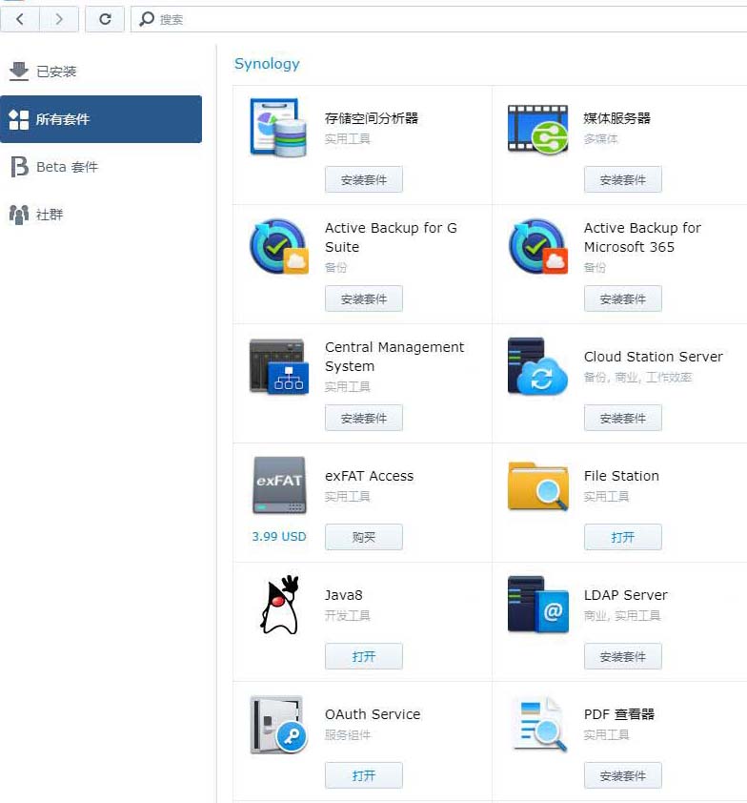Click the 存储空间分析器 title text
Image resolution: width=747 pixels, height=803 pixels.
point(372,118)
